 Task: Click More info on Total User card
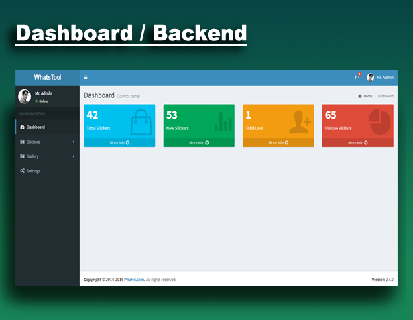pyautogui.click(x=278, y=143)
